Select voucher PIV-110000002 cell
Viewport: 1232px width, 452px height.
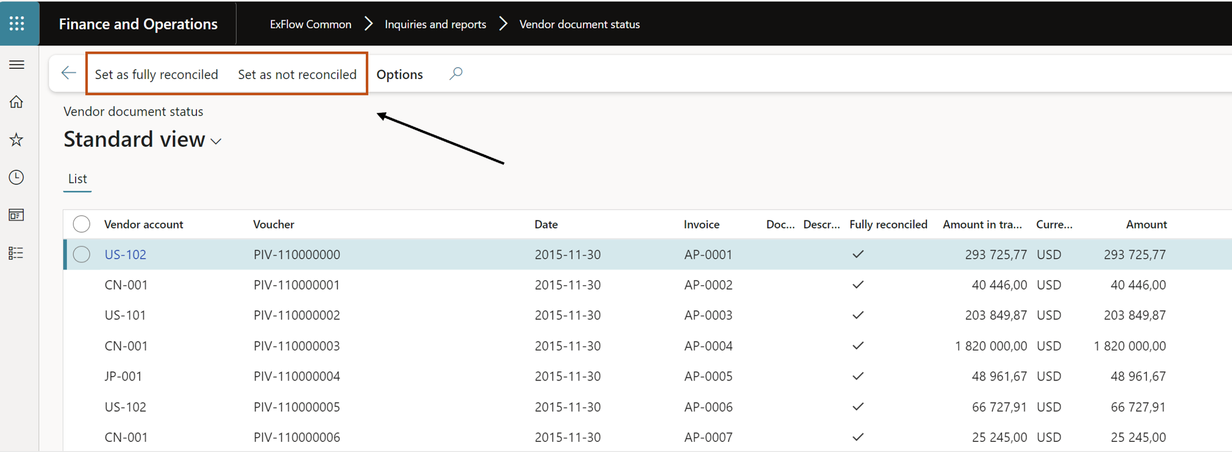[x=297, y=315]
